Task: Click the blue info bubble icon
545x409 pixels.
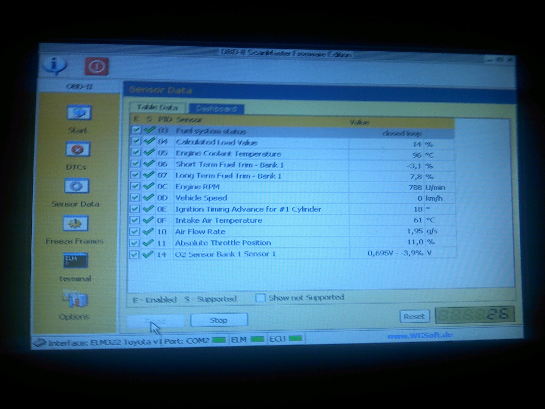Action: [x=55, y=66]
